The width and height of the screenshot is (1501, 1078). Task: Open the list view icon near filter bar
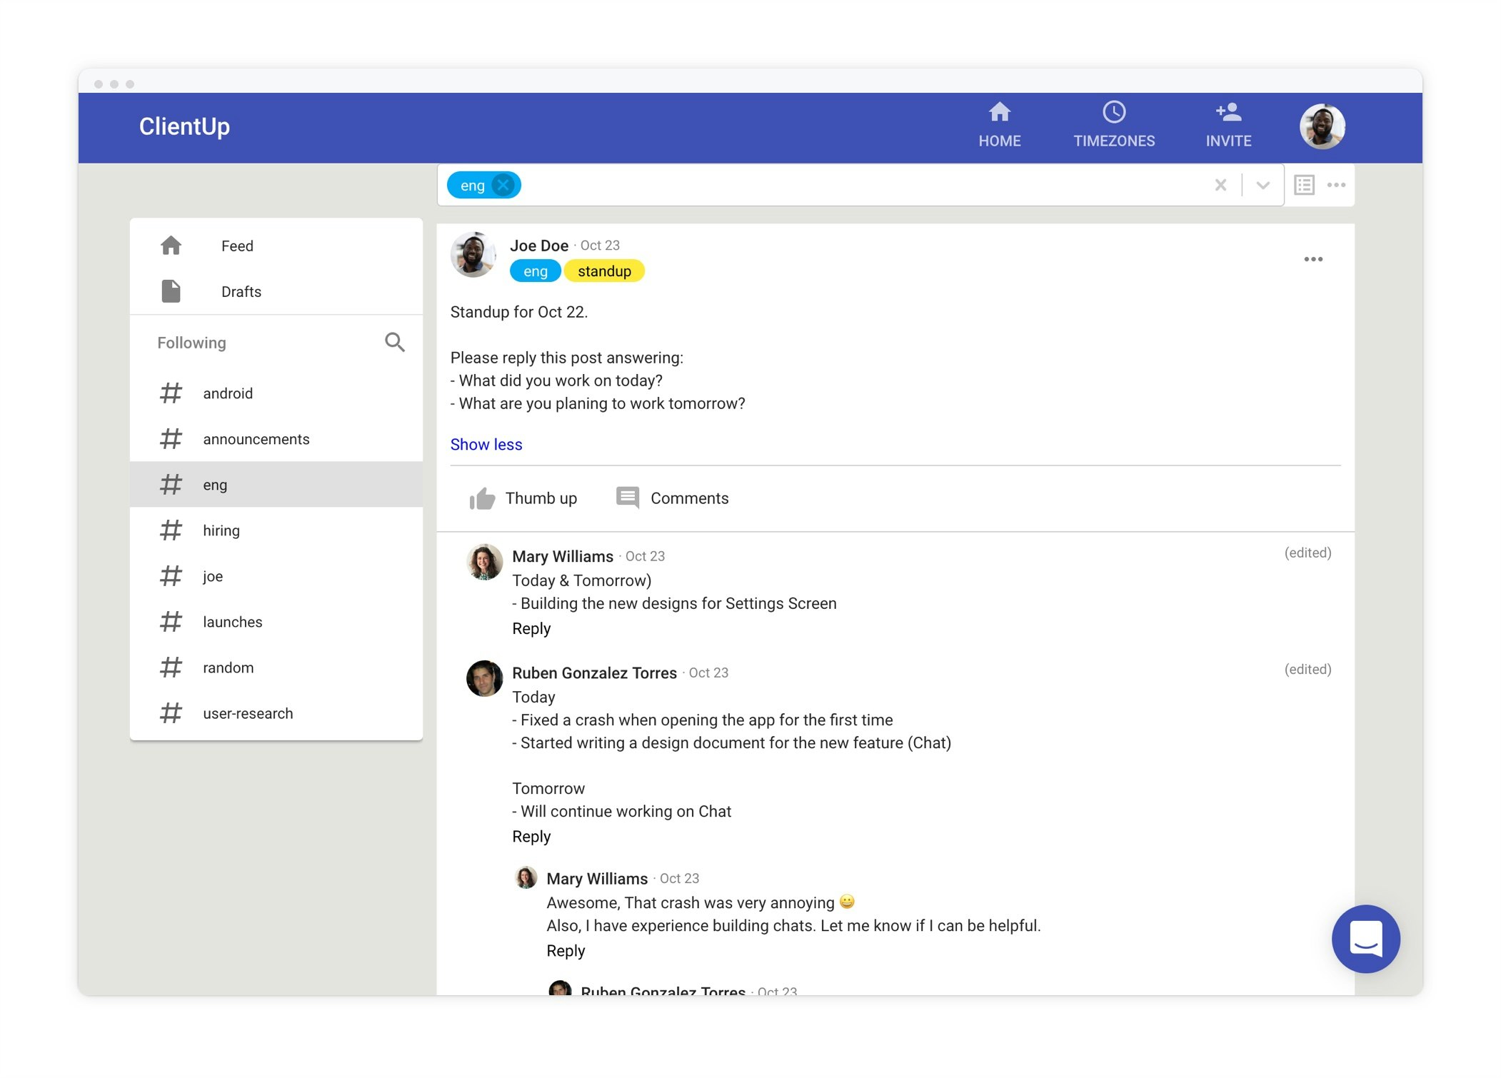pos(1303,184)
